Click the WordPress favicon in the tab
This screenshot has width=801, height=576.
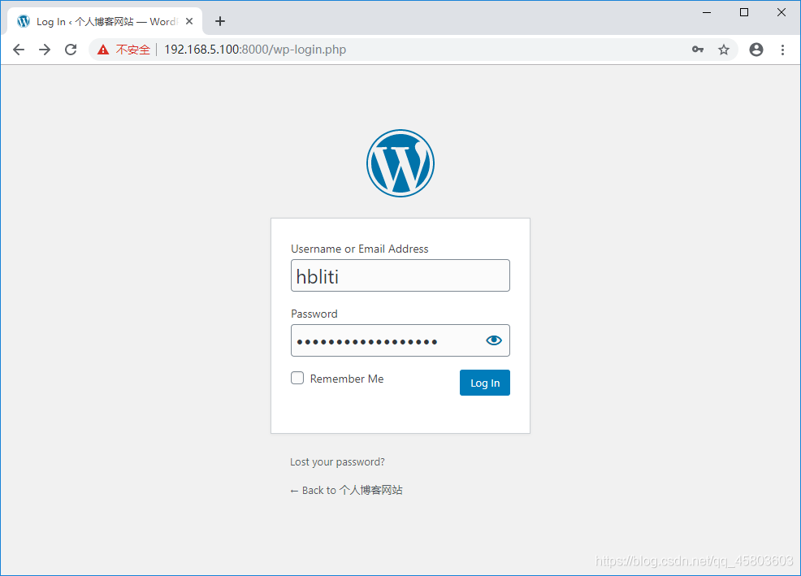(x=24, y=21)
